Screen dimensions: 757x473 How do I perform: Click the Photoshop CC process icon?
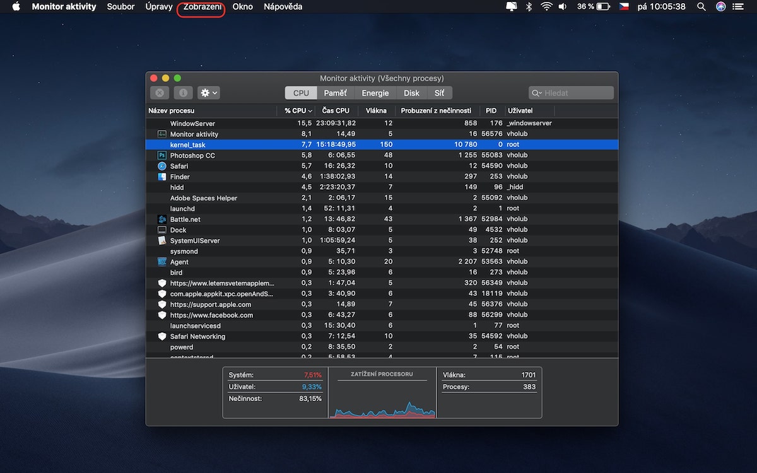(162, 155)
